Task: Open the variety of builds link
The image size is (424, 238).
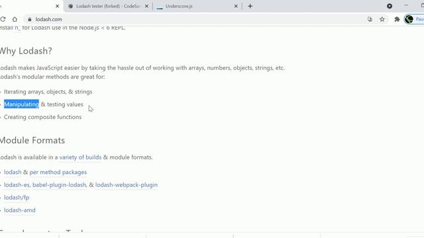Action: 80,157
